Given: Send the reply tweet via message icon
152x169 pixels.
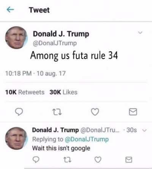Looking at the screenshot, I should coord(129,160).
